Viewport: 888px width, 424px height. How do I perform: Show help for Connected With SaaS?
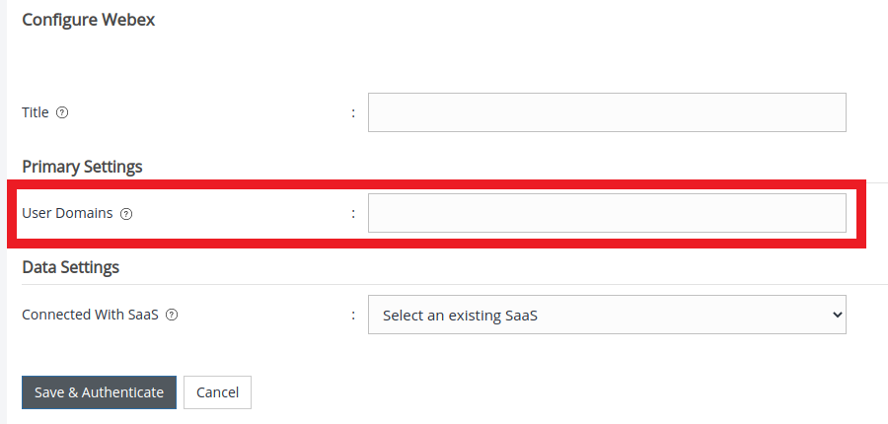(172, 316)
